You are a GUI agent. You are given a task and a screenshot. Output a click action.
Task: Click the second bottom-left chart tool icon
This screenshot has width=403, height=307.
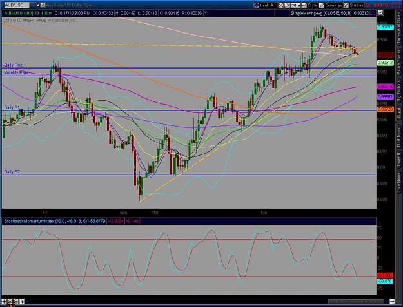10,301
